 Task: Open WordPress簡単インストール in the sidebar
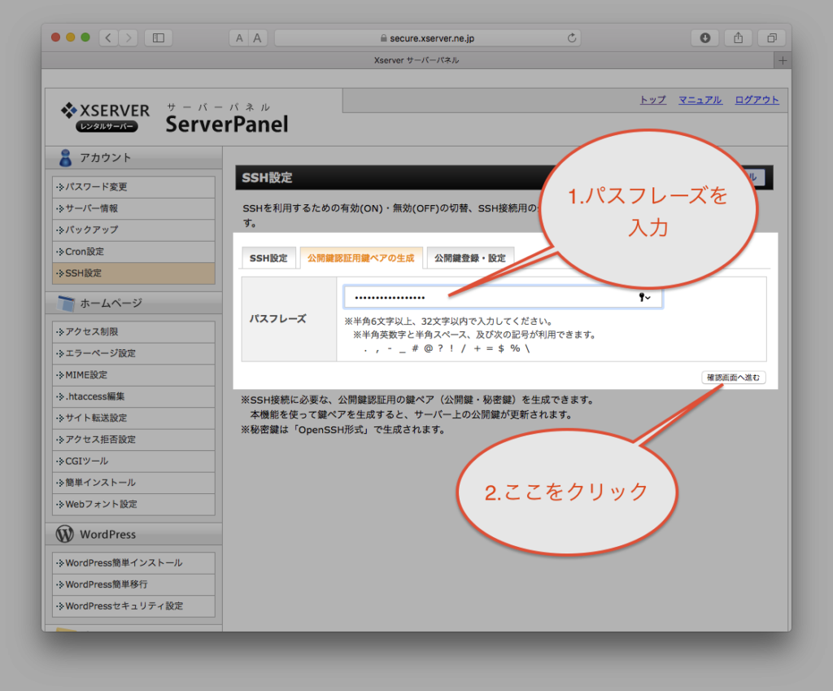point(134,563)
